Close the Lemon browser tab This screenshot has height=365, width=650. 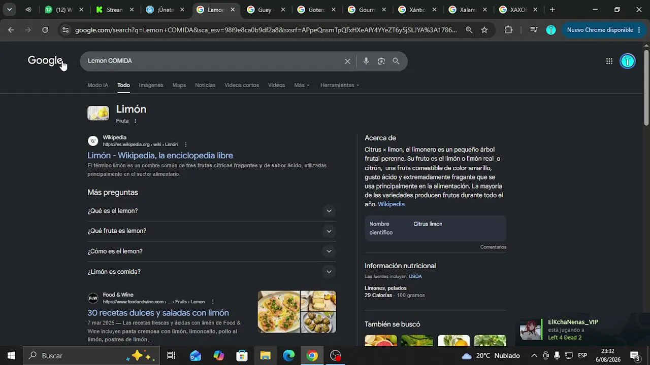(x=233, y=10)
